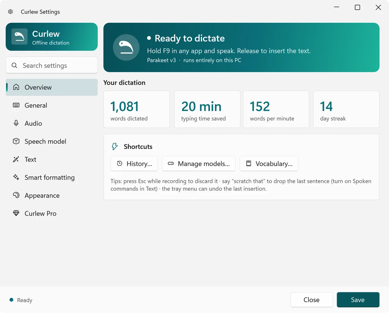Screen dimensions: 389x313
Task: Click the runs entirely on this PC text
Action: (212, 60)
